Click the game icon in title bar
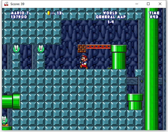The image size is (168, 132). pyautogui.click(x=6, y=4)
